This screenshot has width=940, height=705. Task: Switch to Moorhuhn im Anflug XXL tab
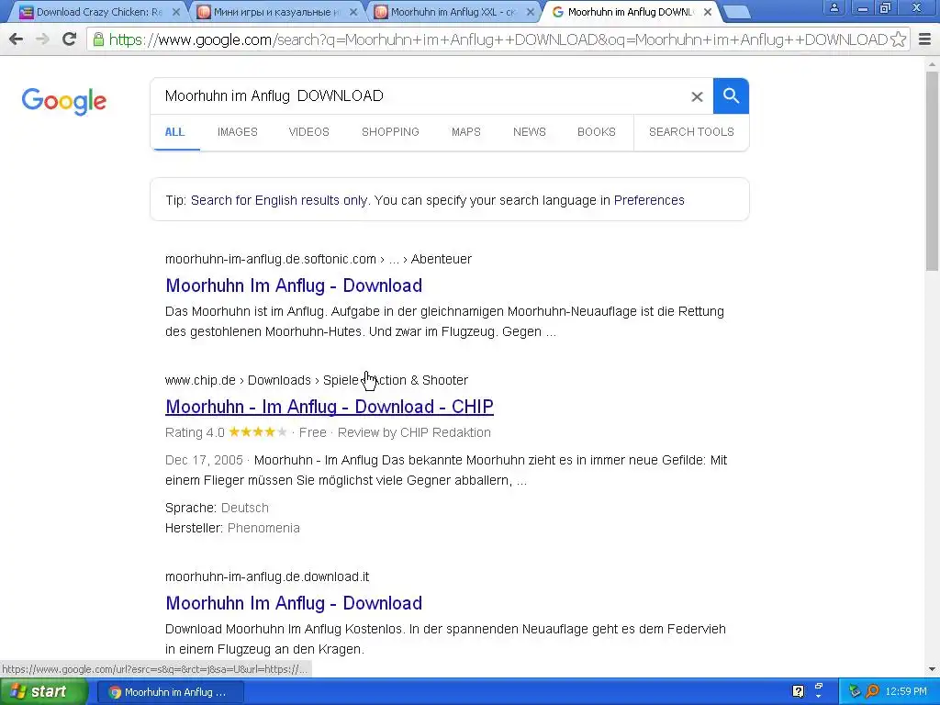click(453, 12)
